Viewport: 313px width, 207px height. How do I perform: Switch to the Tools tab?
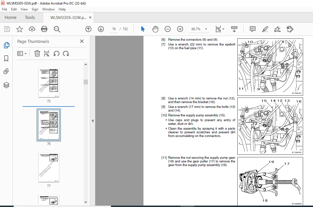tap(30, 18)
